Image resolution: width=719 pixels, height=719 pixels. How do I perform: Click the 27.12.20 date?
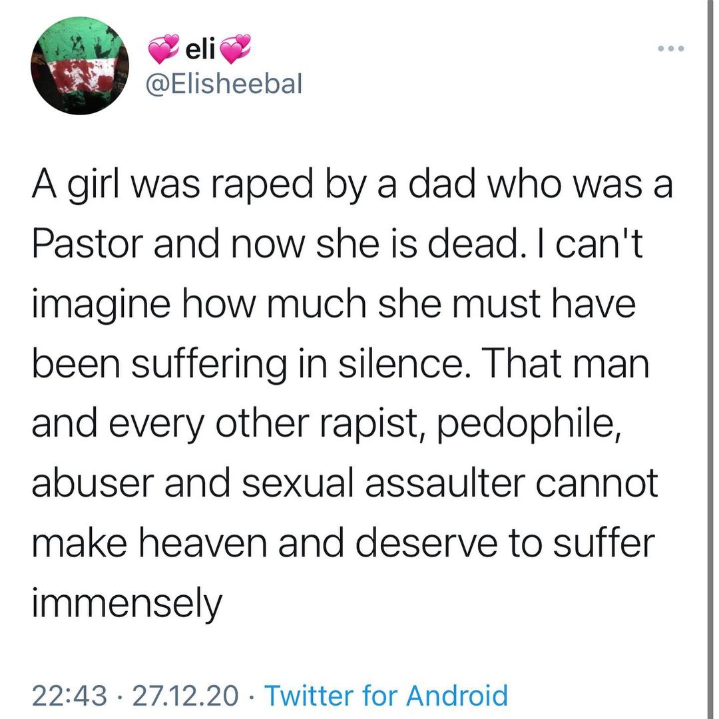(x=185, y=696)
